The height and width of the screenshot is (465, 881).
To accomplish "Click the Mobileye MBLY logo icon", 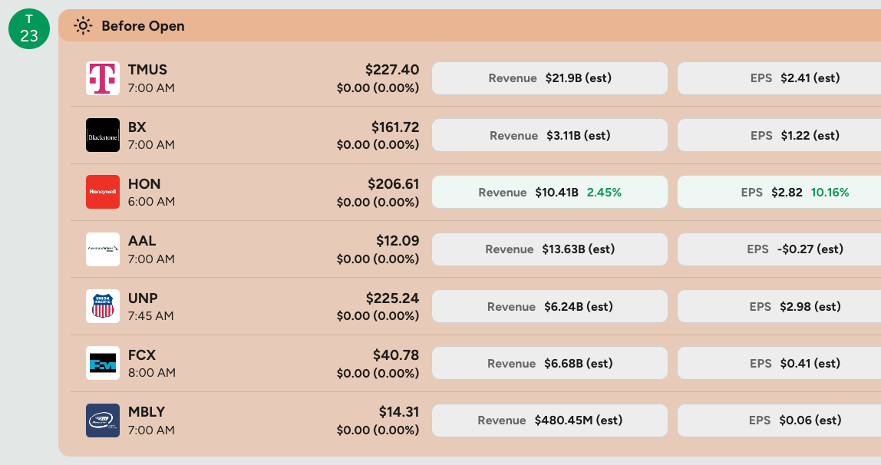I will point(102,420).
